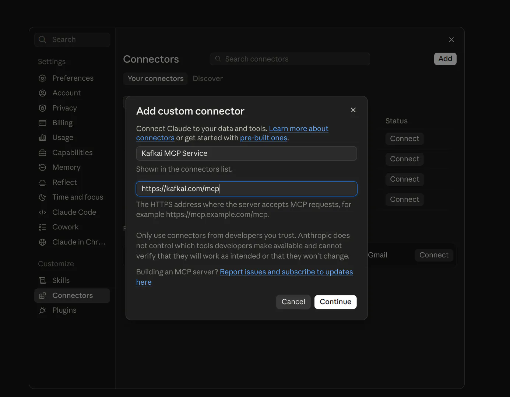Switch to Your connectors tab

click(155, 78)
